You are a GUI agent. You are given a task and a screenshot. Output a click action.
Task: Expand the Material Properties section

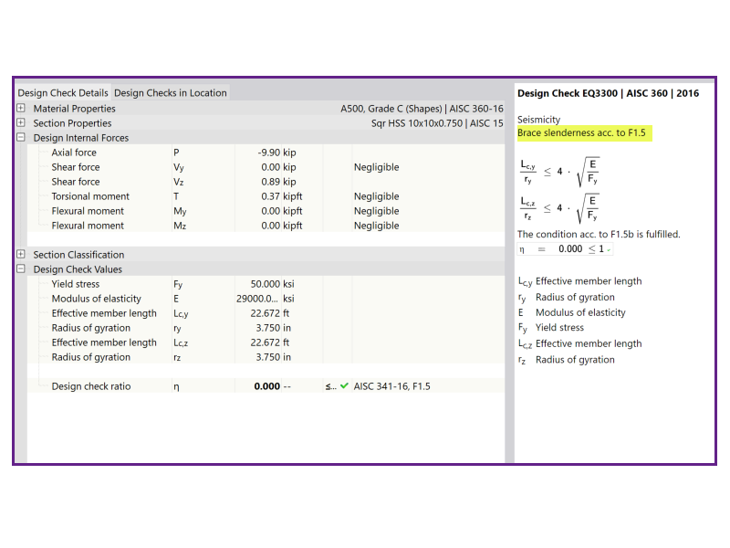[20, 108]
